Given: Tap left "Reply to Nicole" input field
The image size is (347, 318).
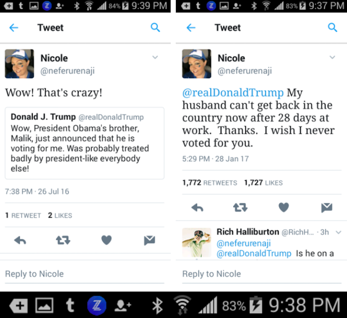Looking at the screenshot, I should point(85,274).
